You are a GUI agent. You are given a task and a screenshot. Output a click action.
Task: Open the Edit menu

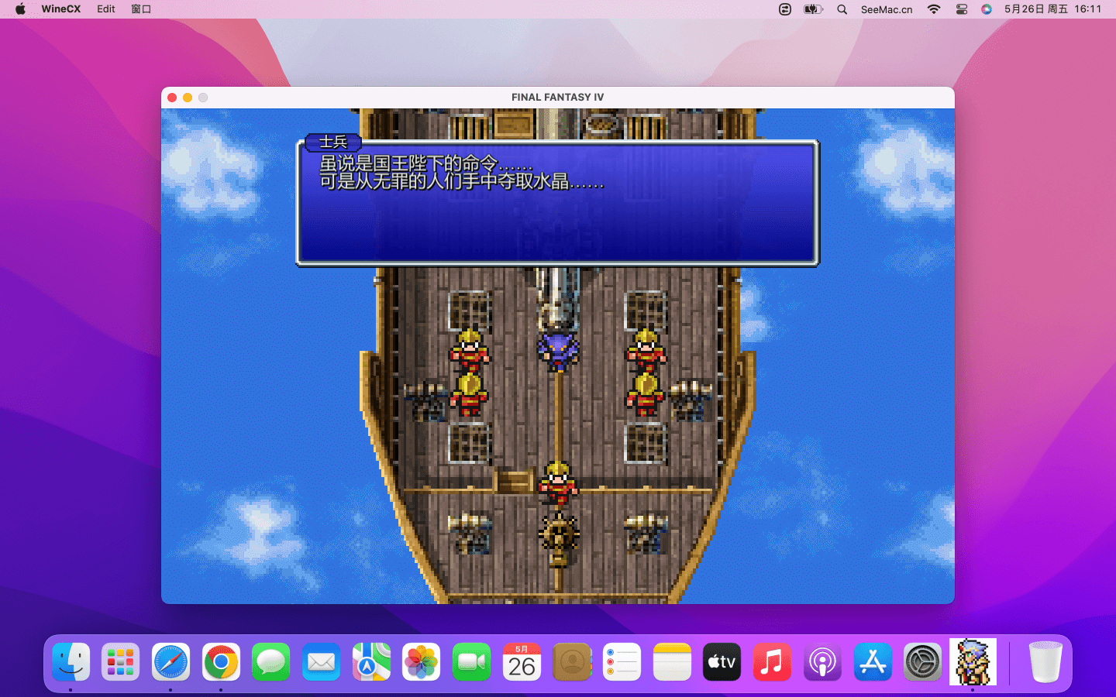click(106, 9)
